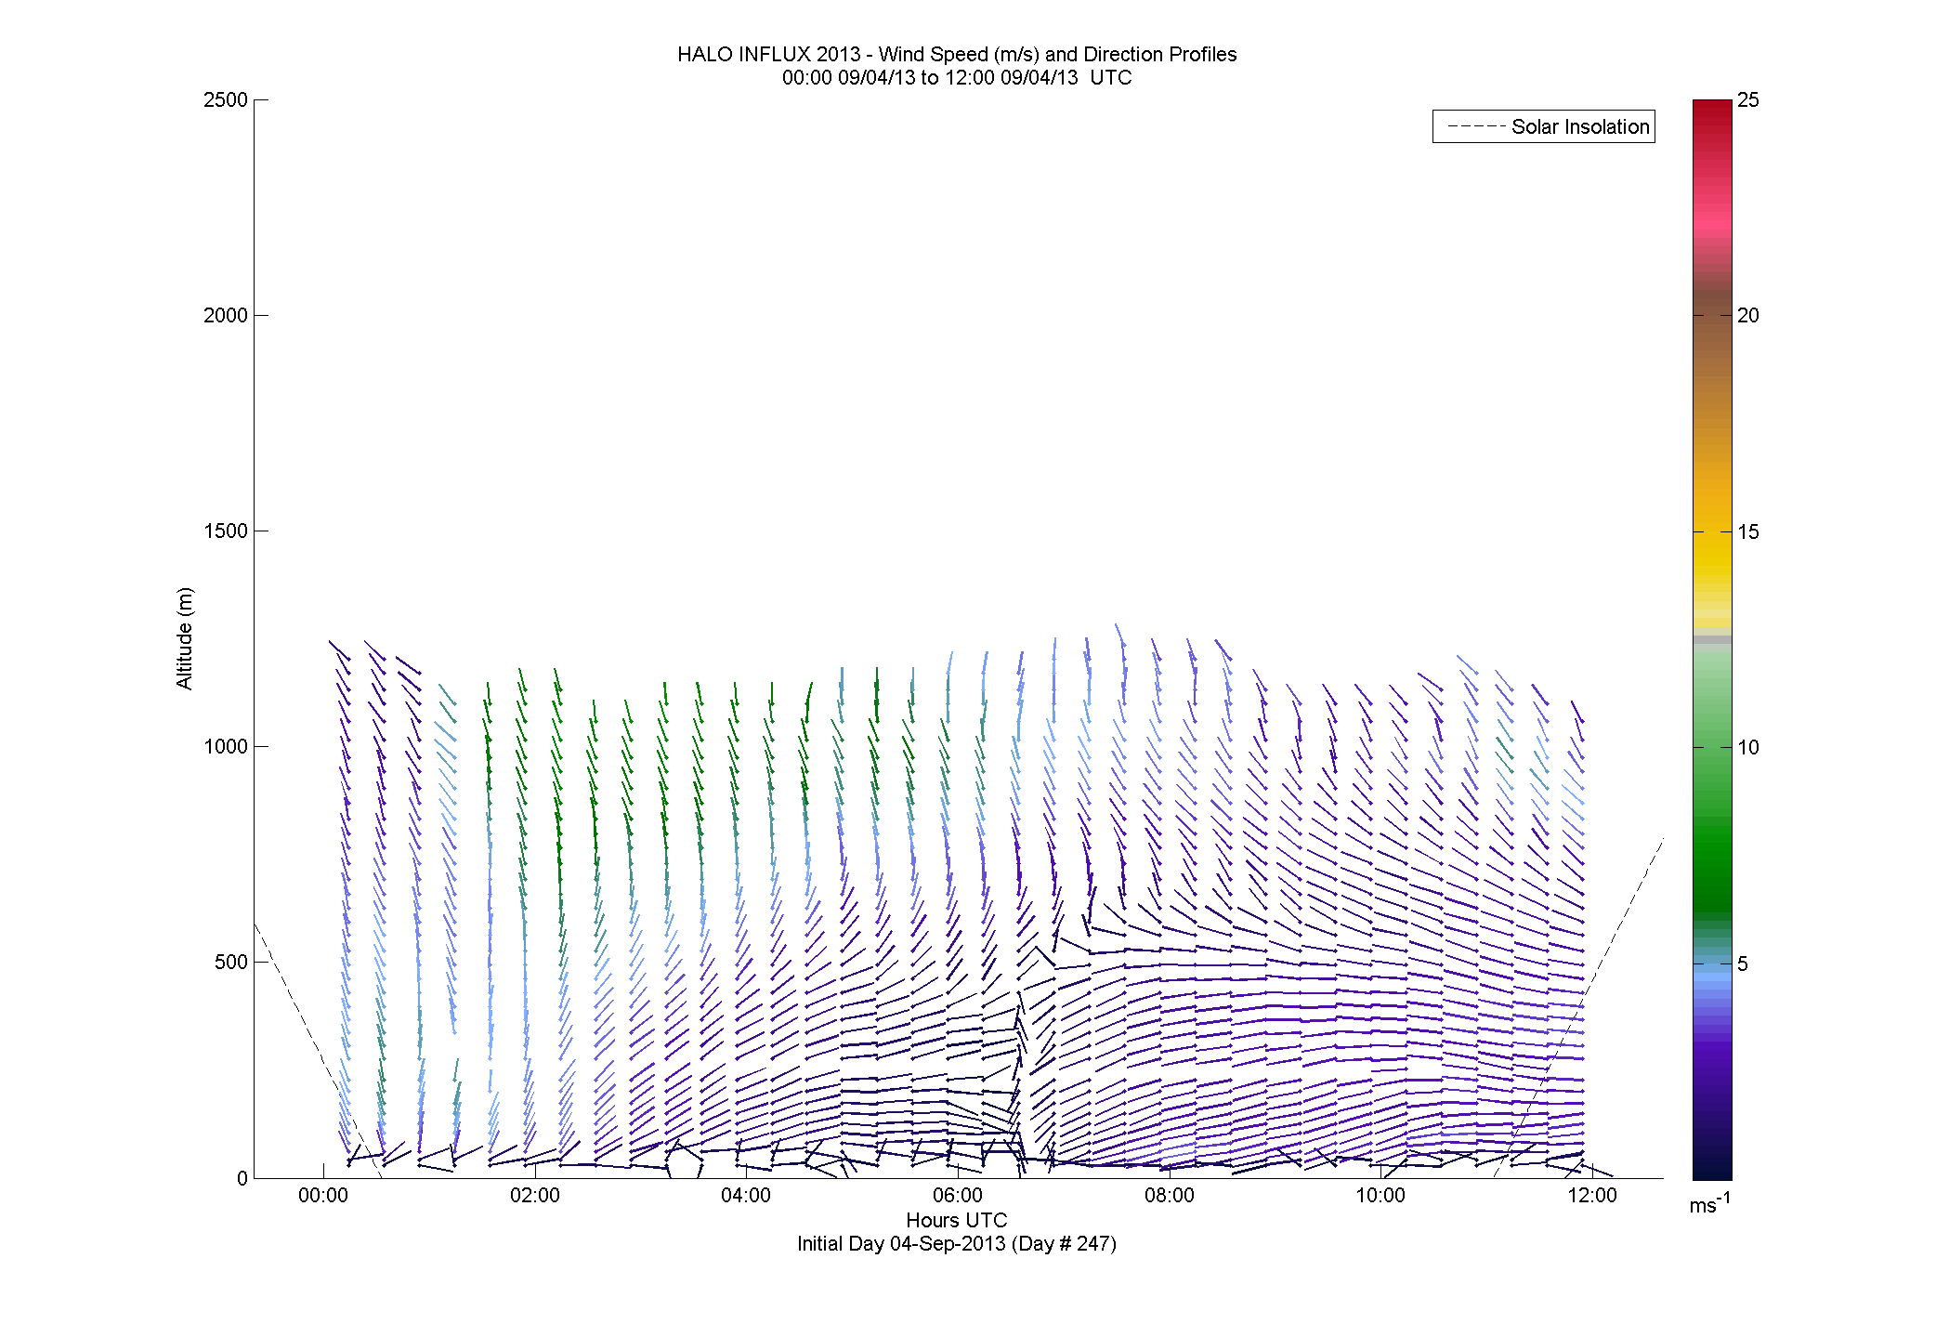
Task: Click the 1500 altitude tick label
Action: [226, 531]
